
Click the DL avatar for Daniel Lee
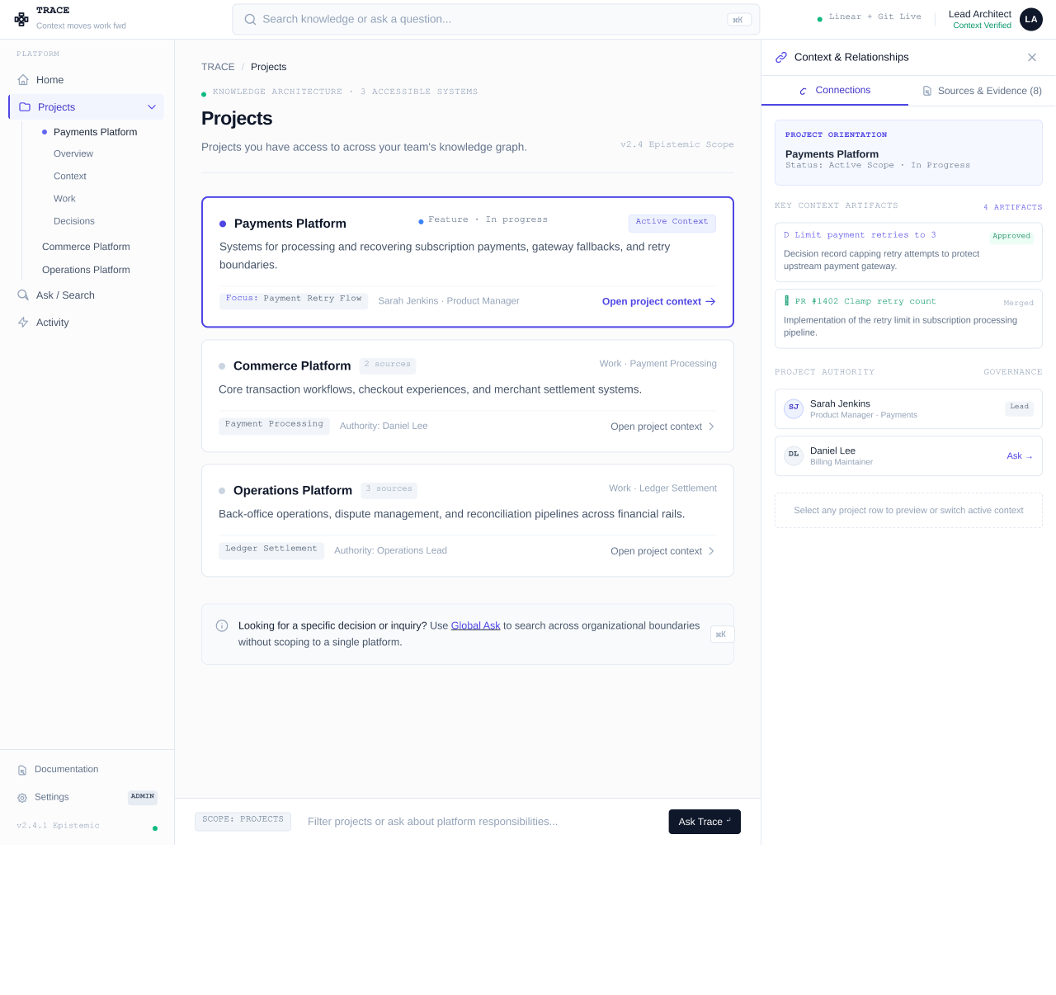coord(794,455)
